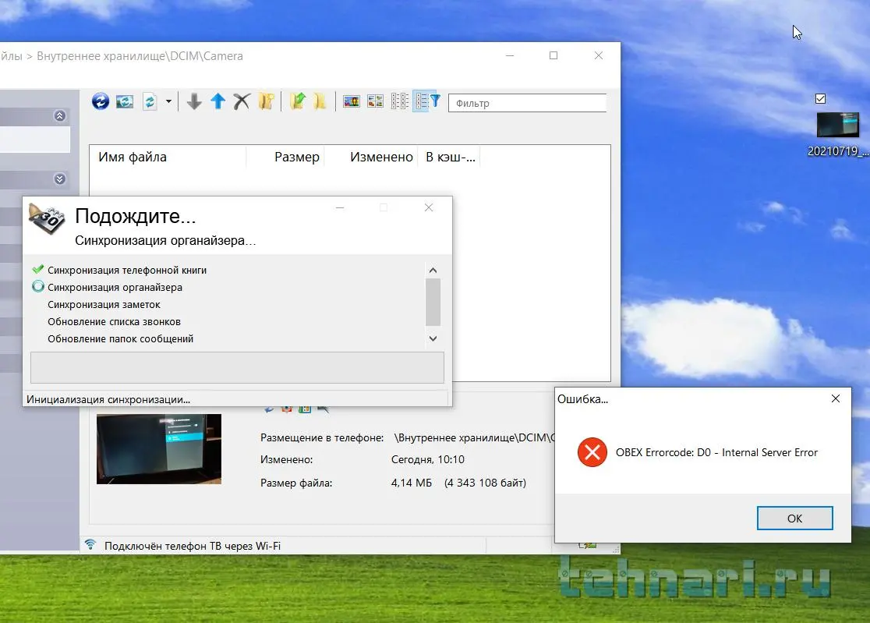Click the spinner circle next to Синхронизация органайзера
Screen dimensions: 870x623
tap(37, 287)
